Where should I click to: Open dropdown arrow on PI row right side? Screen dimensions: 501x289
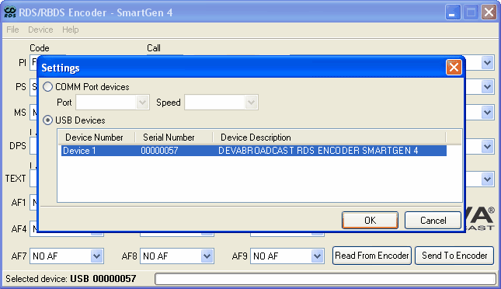coord(487,63)
